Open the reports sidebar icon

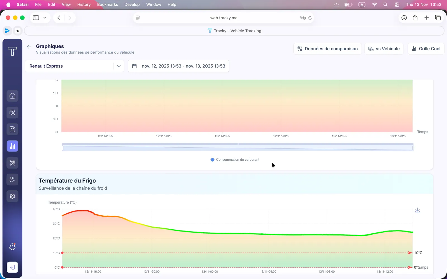[12, 129]
